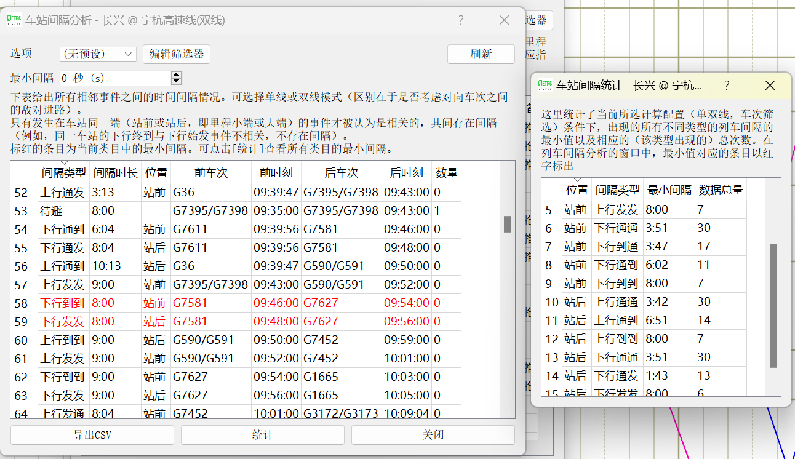This screenshot has width=795, height=459.
Task: Sort analysis table by 后车次 header
Action: 342,173
